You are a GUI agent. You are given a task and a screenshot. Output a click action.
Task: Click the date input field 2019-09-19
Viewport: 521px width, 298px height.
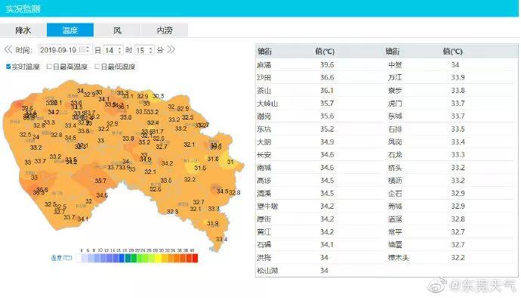(x=65, y=50)
